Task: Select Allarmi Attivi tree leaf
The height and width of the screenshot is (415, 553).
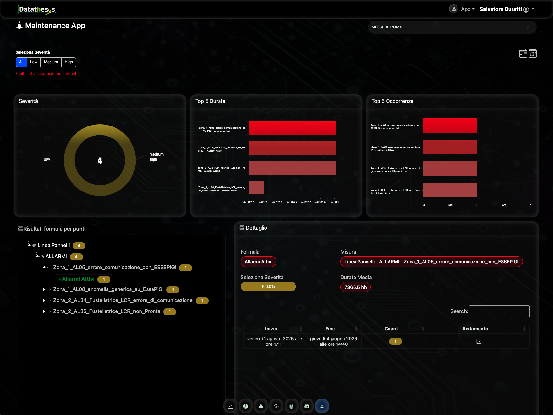Action: pos(78,279)
